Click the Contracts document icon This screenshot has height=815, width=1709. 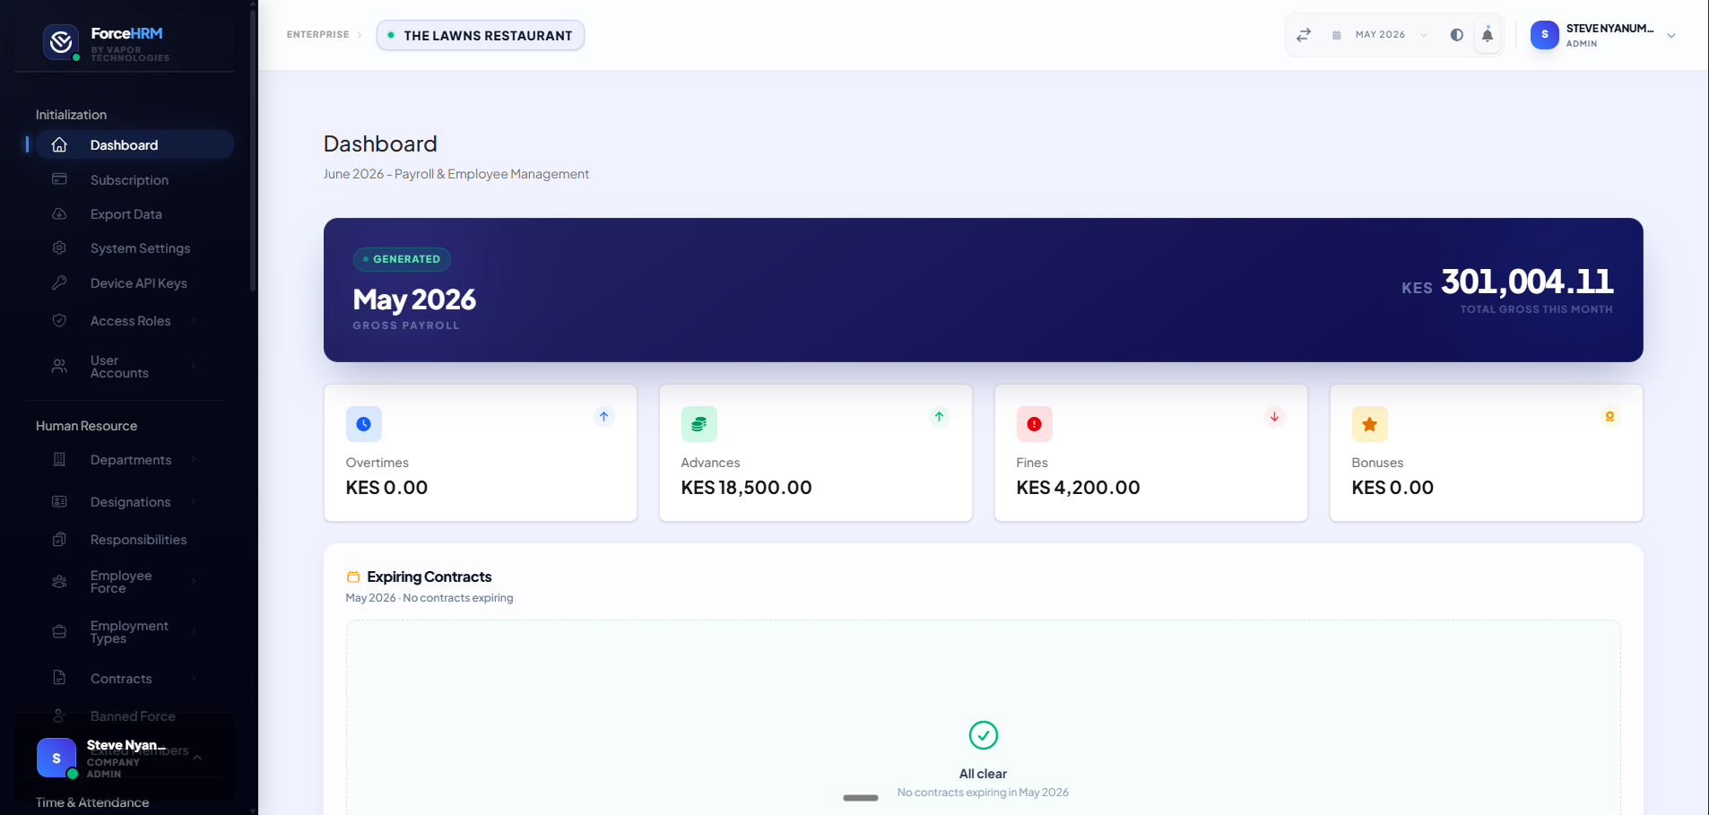click(x=59, y=677)
